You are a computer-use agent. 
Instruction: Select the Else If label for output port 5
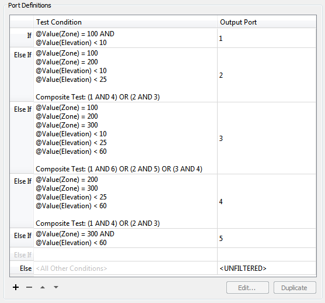[x=22, y=238]
